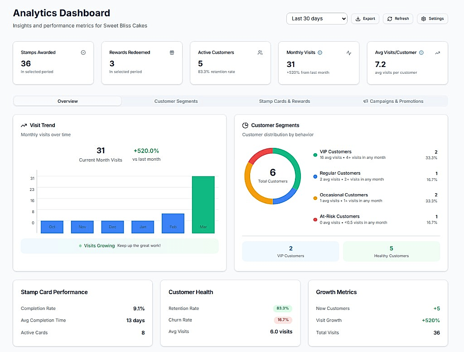Click the 31 Current Month Visits figure
Viewport: 464px width, 352px height.
tap(101, 150)
